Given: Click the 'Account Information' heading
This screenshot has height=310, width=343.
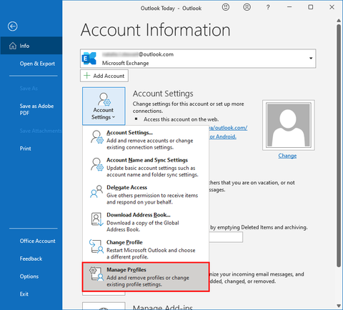Looking at the screenshot, I should pyautogui.click(x=156, y=30).
